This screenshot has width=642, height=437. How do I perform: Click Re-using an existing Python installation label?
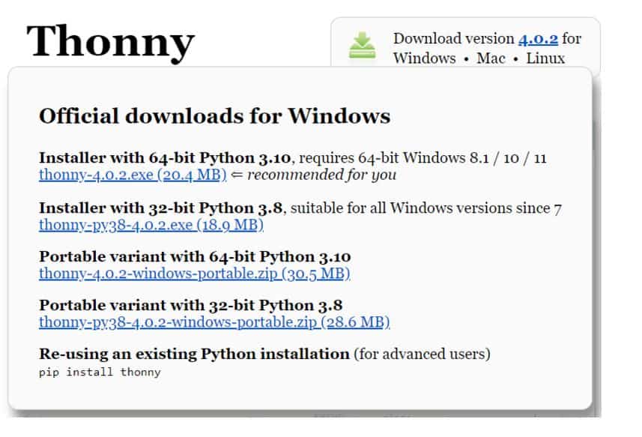(194, 354)
